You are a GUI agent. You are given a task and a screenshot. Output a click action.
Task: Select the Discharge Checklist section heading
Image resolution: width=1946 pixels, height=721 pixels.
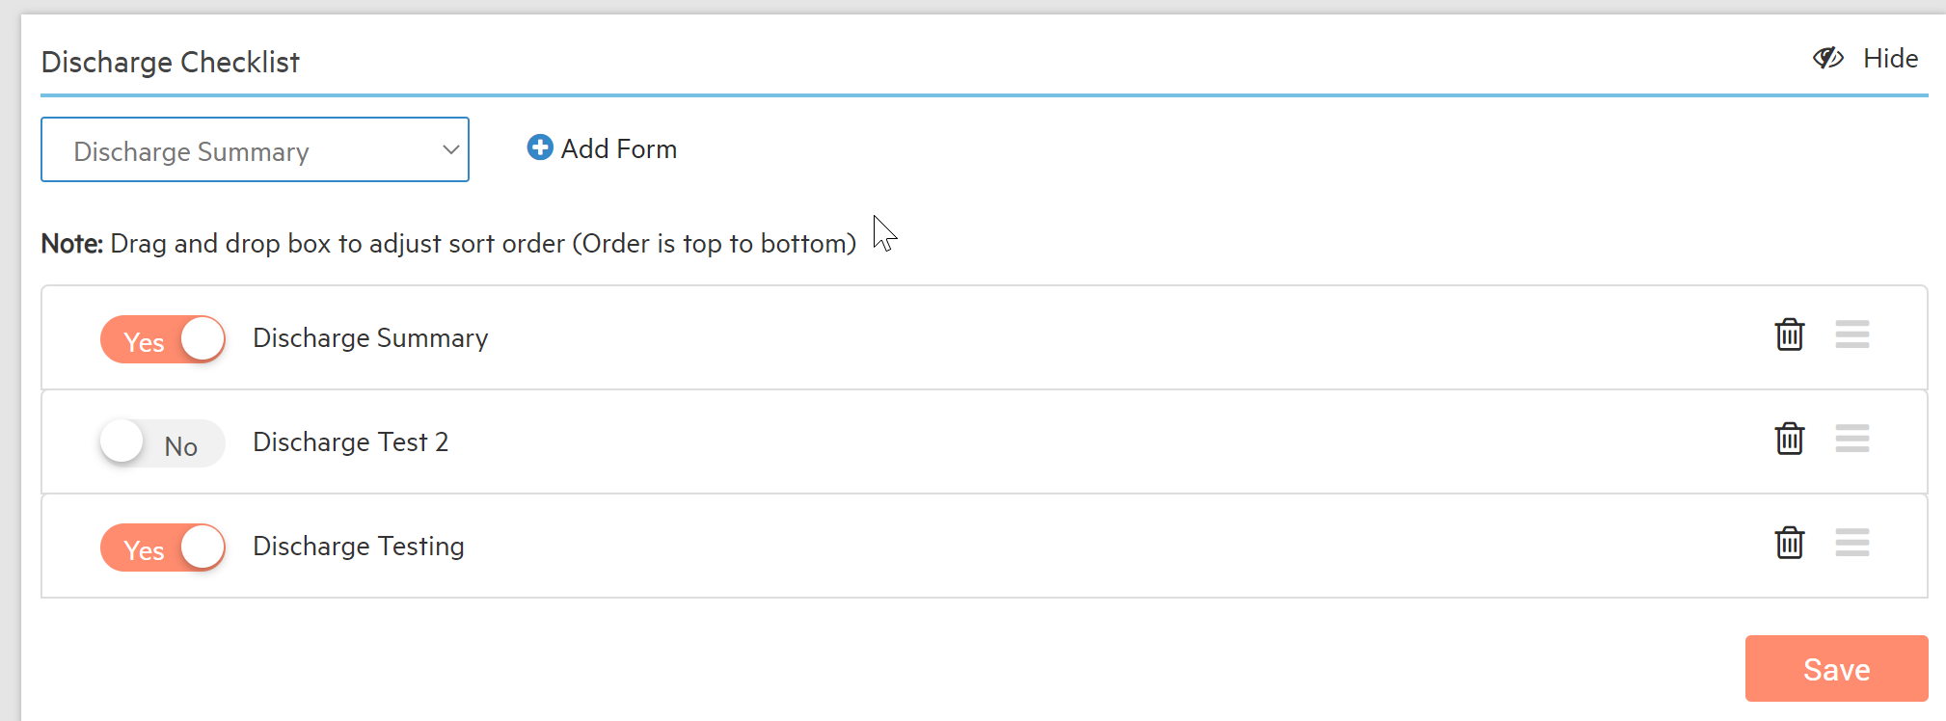coord(171,62)
